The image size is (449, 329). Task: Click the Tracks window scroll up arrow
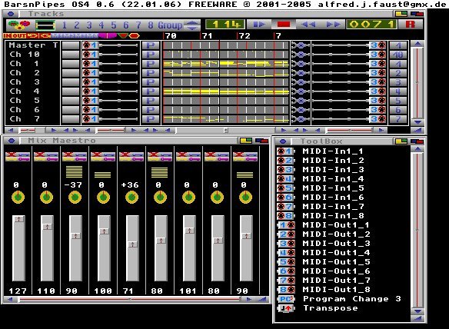click(417, 44)
